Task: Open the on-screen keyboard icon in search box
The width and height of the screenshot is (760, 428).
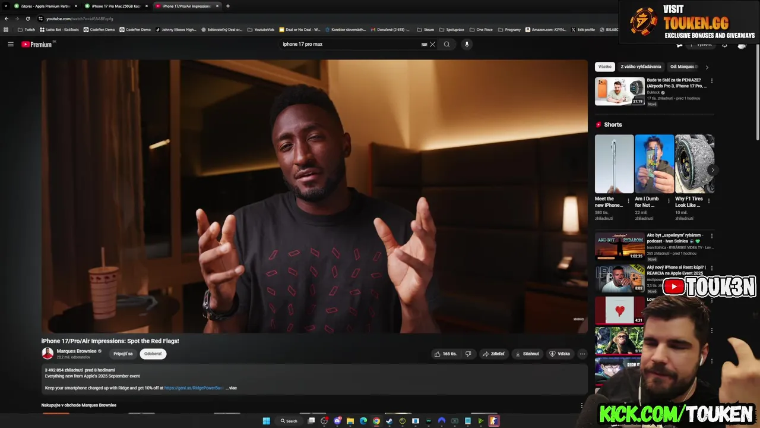Action: point(424,44)
